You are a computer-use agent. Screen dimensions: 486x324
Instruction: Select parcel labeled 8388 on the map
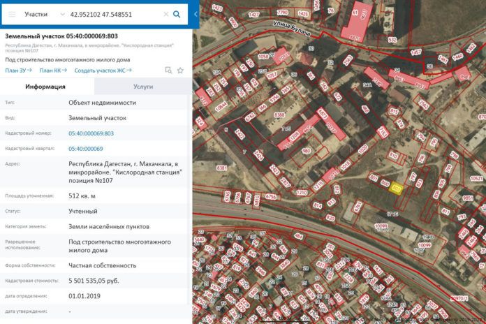coord(279,115)
